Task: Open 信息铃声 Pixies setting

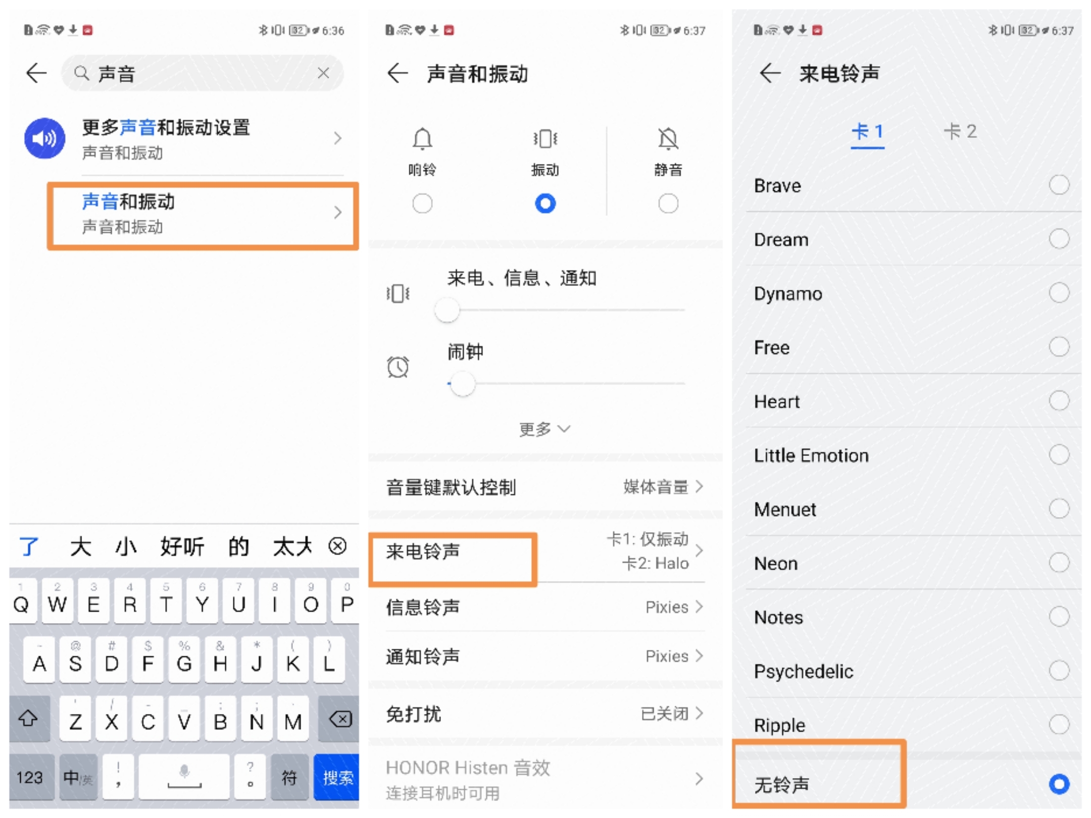Action: pyautogui.click(x=545, y=607)
